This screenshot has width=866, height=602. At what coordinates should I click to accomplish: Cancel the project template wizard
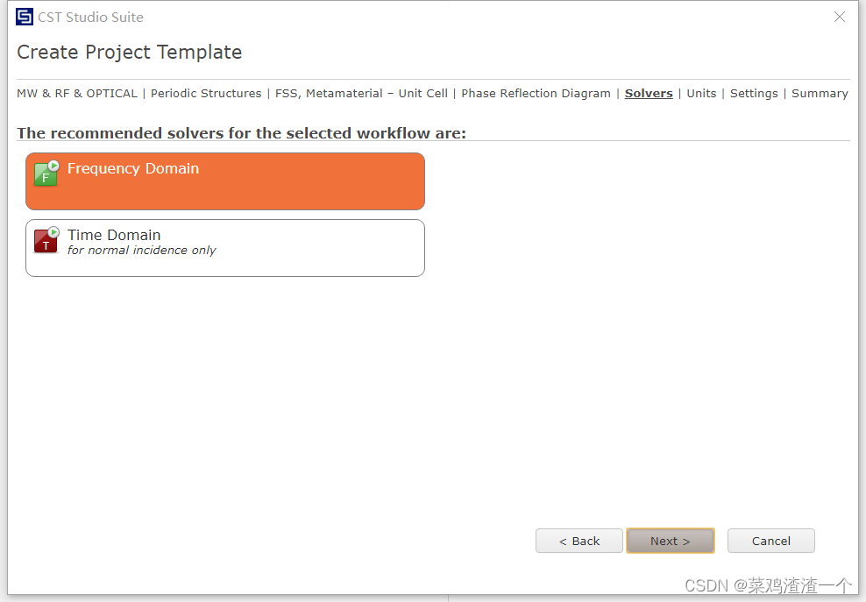(771, 541)
